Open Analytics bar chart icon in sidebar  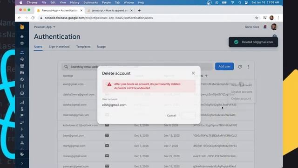[x=22, y=102]
